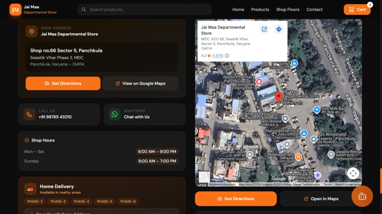Open map Keyboard shortcuts
The height and width of the screenshot is (214, 382).
click(222, 184)
